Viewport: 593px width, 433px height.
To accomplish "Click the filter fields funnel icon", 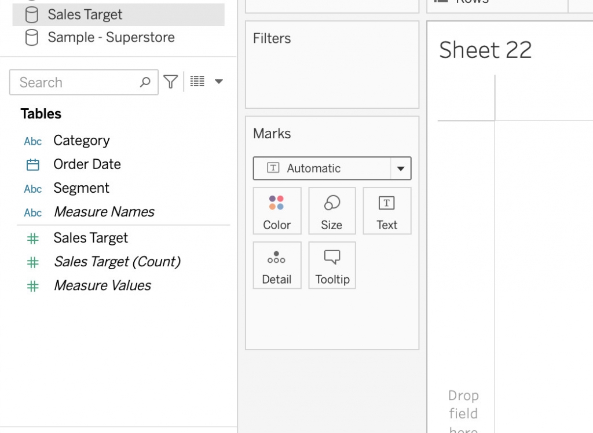I will [170, 82].
